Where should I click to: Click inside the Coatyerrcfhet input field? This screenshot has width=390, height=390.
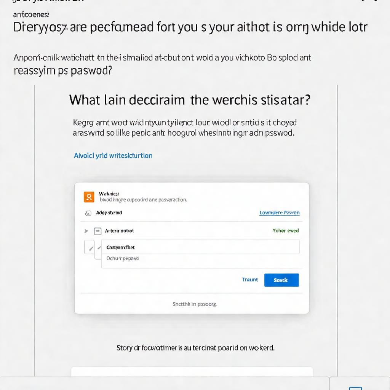200,247
